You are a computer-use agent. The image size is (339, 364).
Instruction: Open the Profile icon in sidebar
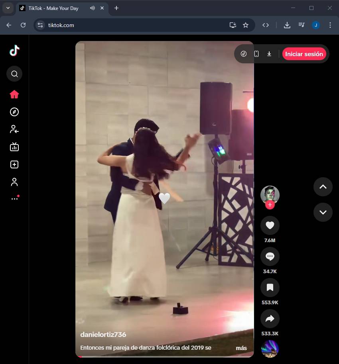14,182
